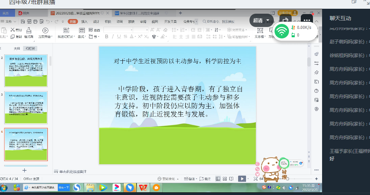Toggle the slide sorter view icon

tap(225, 179)
